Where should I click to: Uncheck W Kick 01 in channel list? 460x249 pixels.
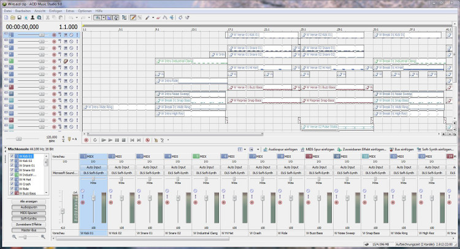point(12,156)
